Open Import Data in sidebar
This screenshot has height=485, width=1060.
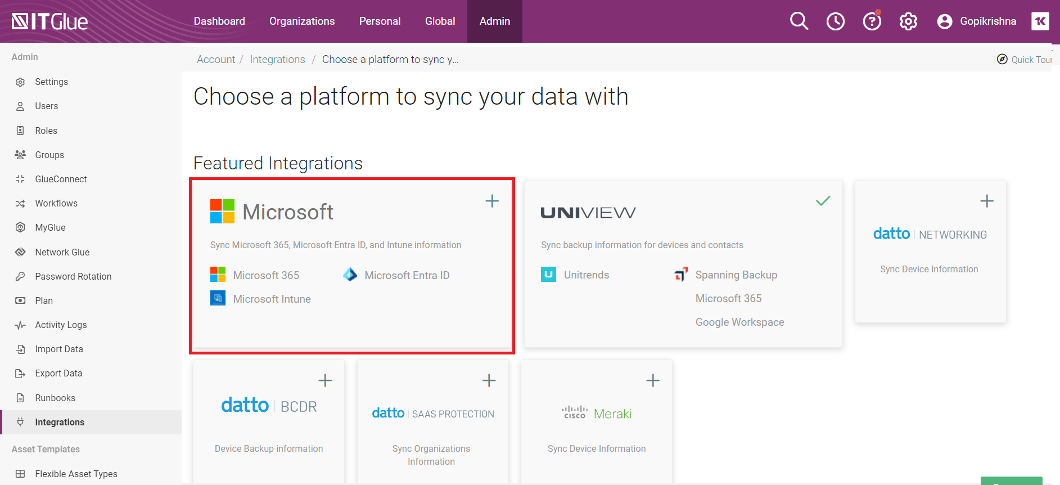[59, 349]
